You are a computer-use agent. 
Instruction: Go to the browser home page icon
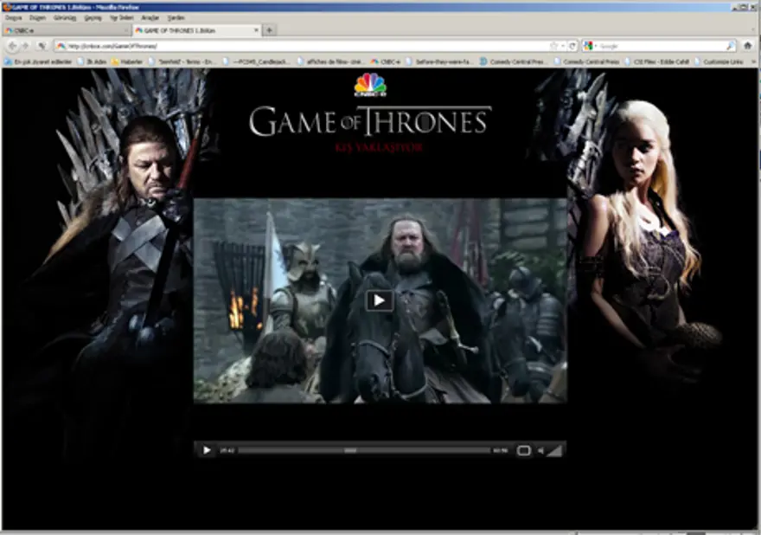coord(747,46)
